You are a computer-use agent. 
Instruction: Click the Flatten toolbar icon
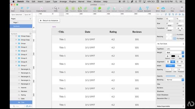coord(85,8)
